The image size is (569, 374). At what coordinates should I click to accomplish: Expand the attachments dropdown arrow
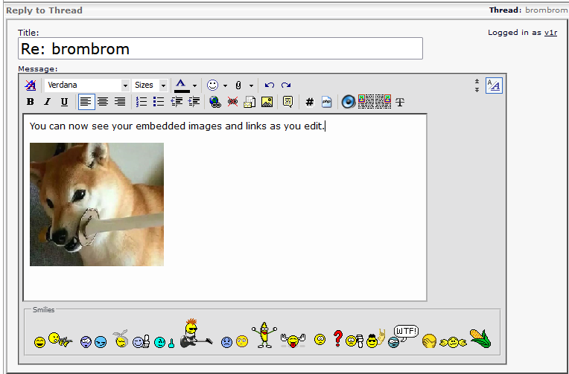pos(251,86)
